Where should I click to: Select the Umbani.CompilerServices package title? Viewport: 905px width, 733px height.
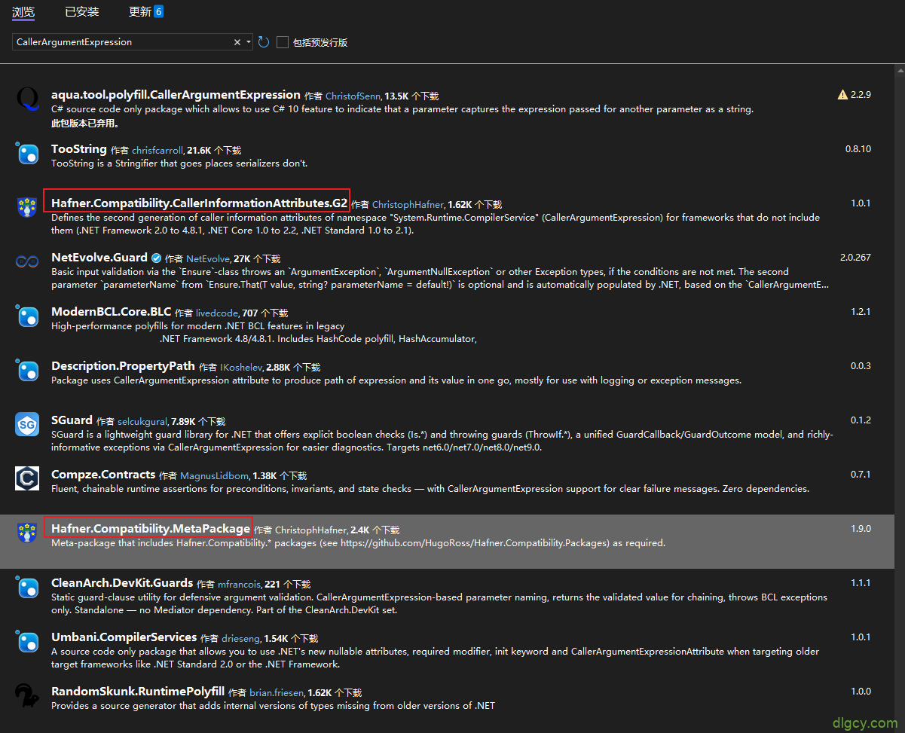(124, 637)
